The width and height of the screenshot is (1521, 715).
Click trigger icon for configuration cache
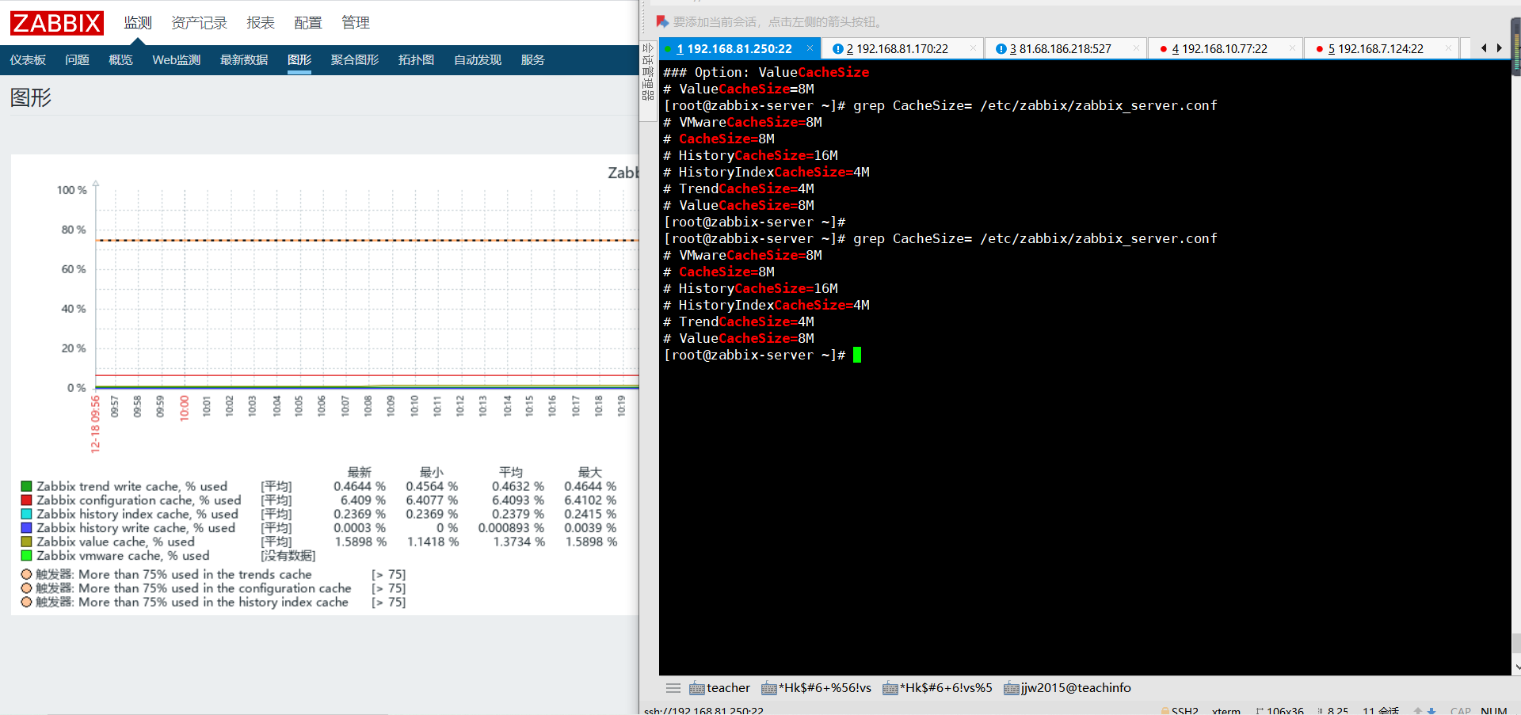click(x=26, y=588)
